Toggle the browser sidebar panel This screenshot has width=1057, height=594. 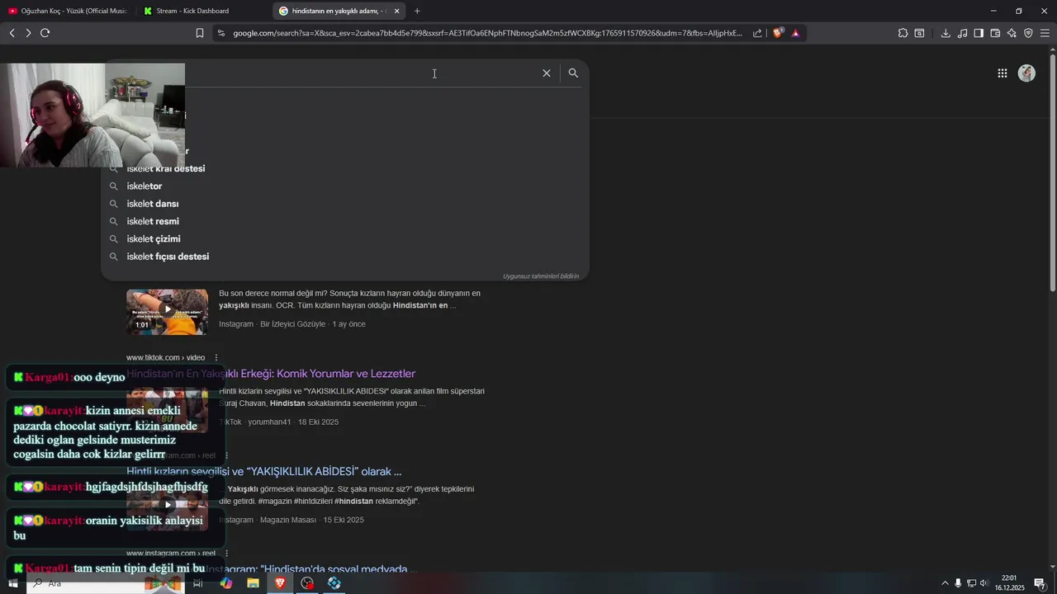tap(979, 33)
